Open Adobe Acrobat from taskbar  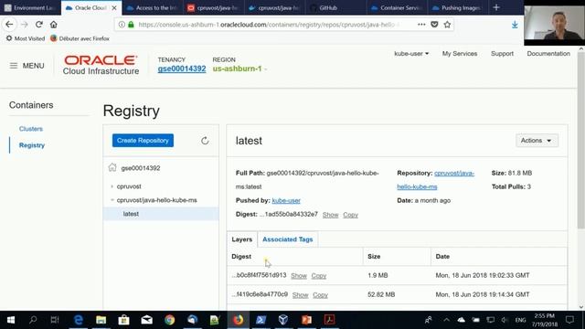point(329,320)
